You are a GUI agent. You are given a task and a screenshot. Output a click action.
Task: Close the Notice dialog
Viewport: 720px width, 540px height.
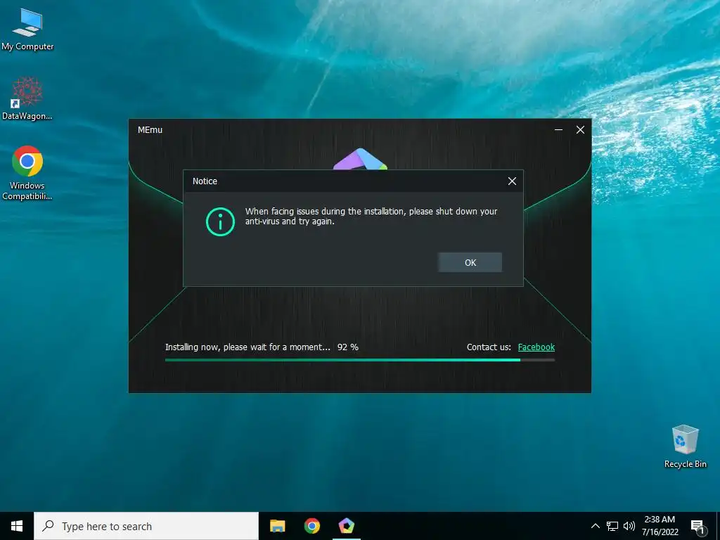[512, 181]
